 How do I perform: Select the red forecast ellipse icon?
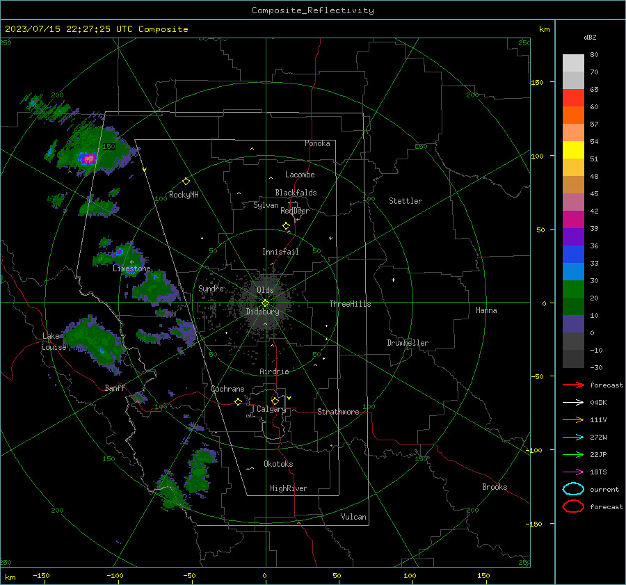pyautogui.click(x=573, y=506)
